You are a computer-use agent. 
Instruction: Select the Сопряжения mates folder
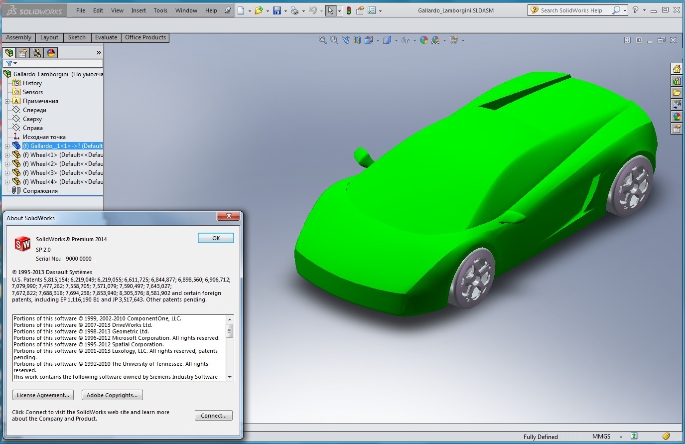[x=40, y=191]
